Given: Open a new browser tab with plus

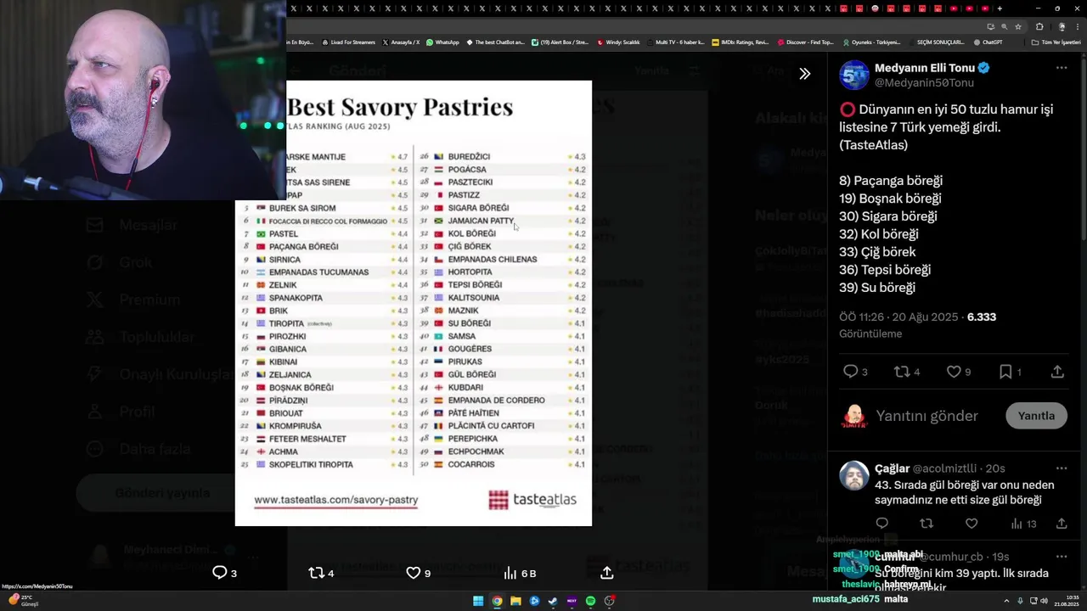Looking at the screenshot, I should [1000, 8].
